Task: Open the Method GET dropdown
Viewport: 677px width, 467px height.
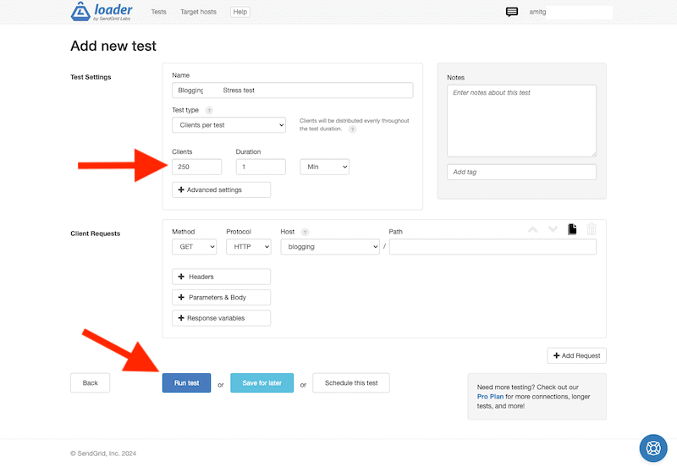Action: pos(195,247)
